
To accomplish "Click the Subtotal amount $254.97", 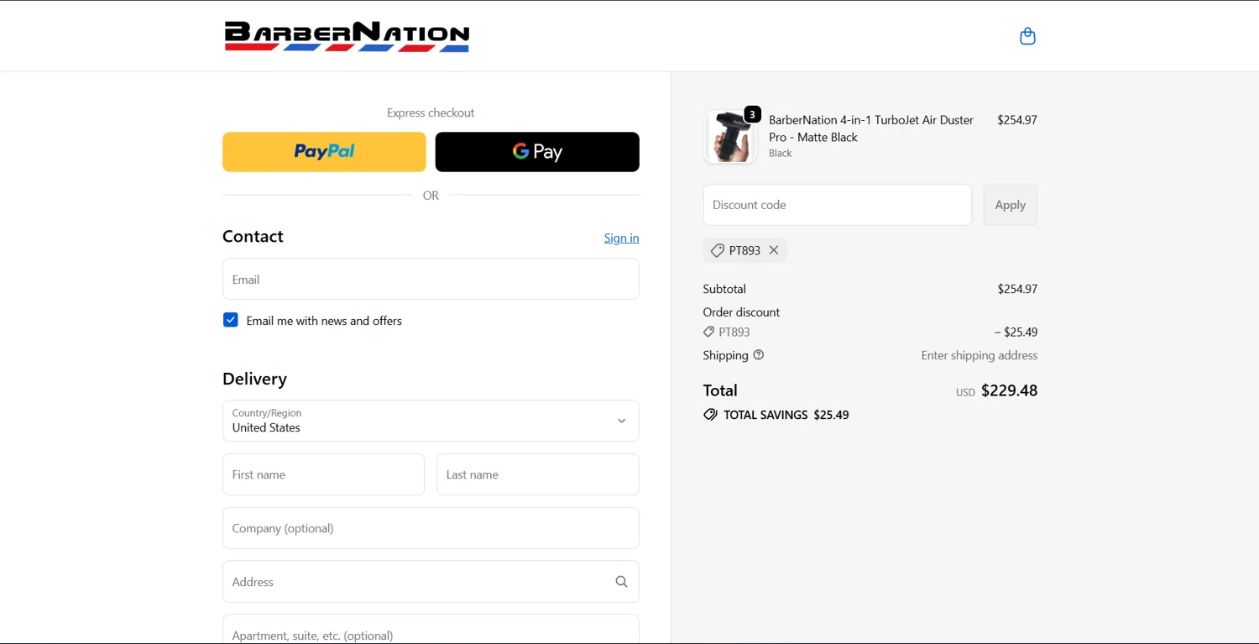I will [x=1017, y=289].
